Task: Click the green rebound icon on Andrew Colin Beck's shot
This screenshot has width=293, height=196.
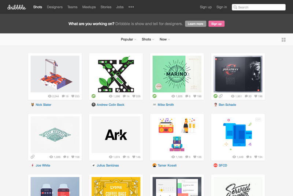Action: (94, 96)
